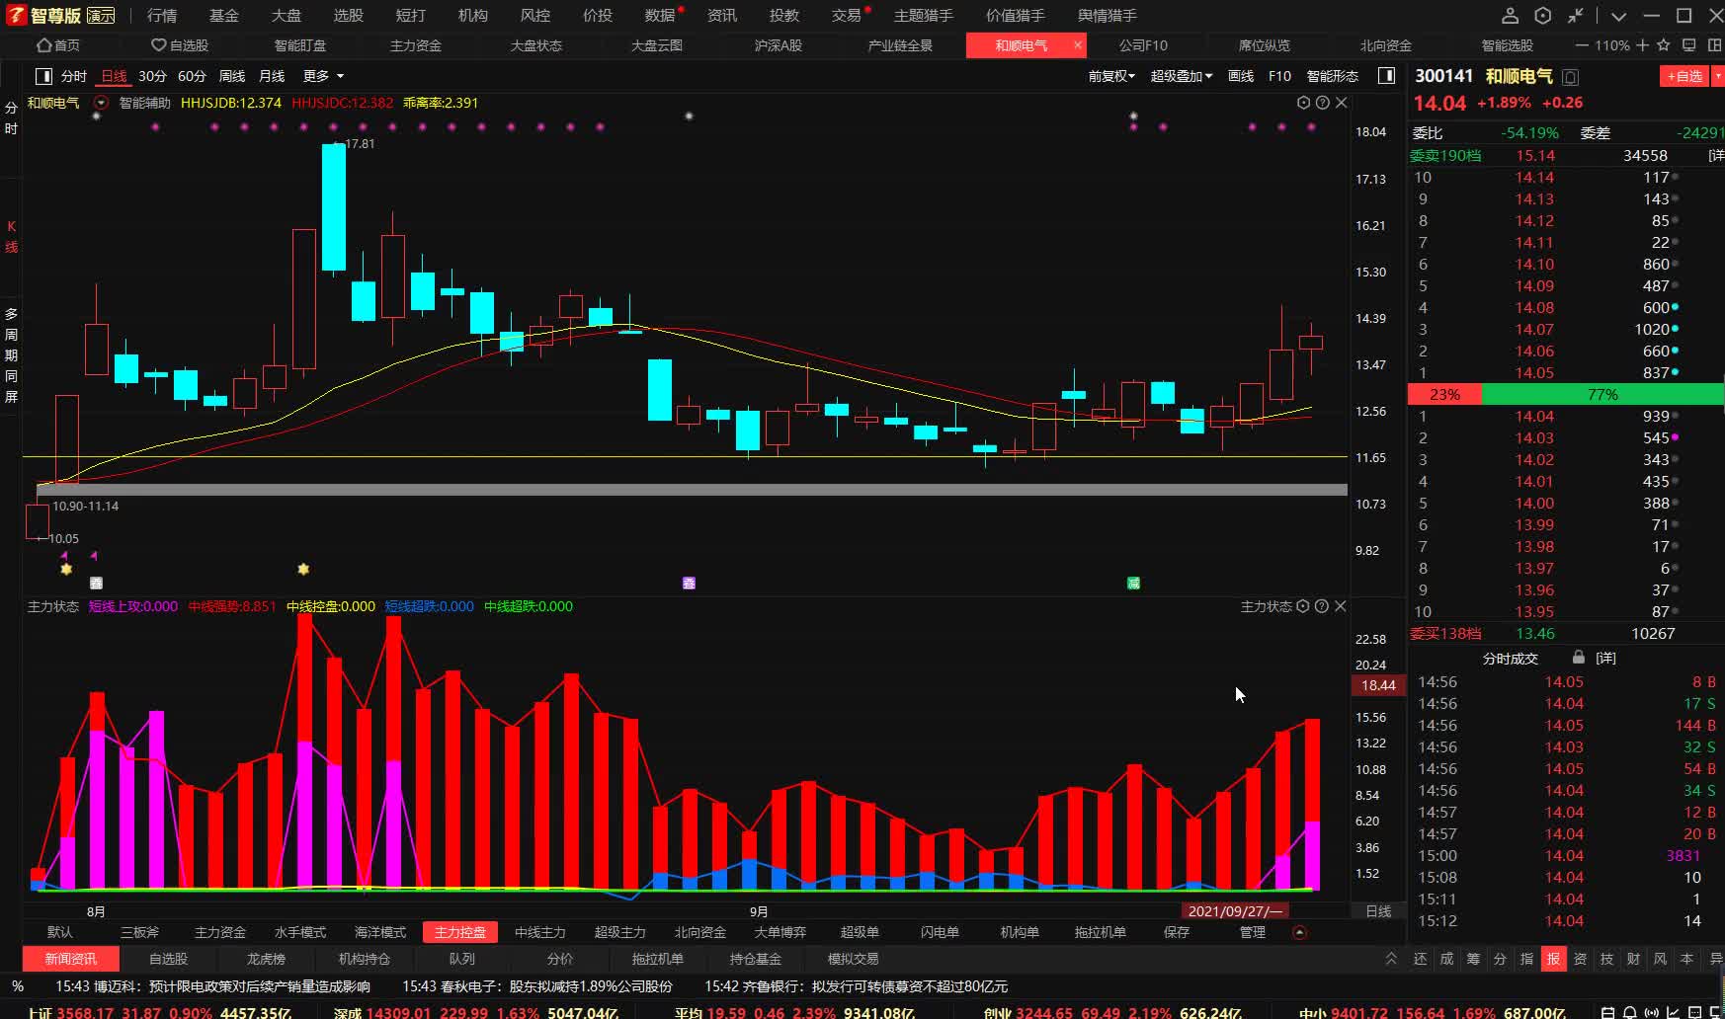Close the 和顺电气 tab
1725x1019 pixels.
1078,45
